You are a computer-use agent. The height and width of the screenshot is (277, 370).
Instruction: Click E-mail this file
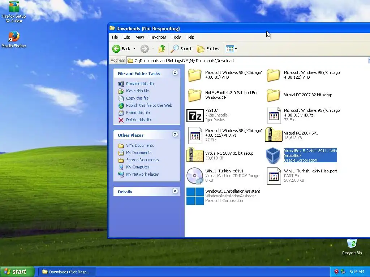[x=138, y=113]
